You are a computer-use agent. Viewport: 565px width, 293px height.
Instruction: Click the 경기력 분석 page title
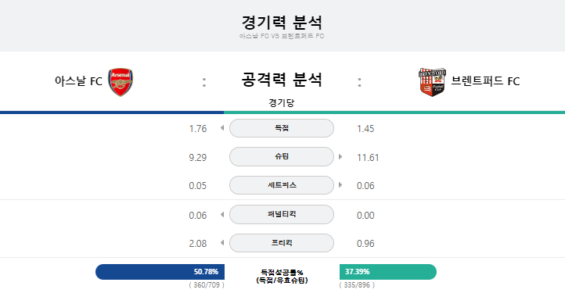[x=282, y=23]
